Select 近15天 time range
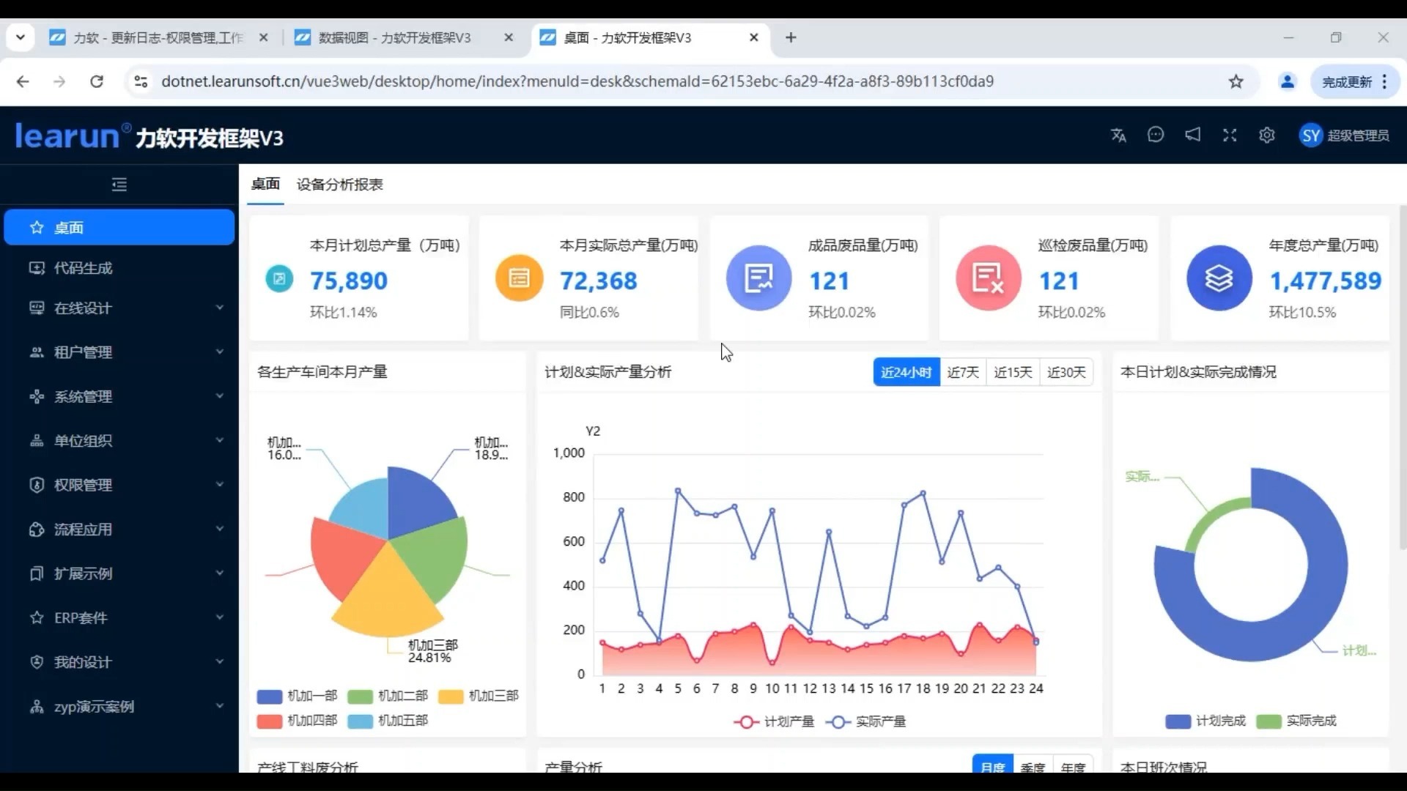The width and height of the screenshot is (1407, 791). (x=1013, y=372)
